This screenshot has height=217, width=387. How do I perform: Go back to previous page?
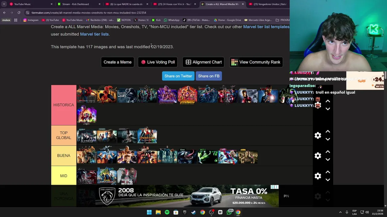click(x=4, y=13)
